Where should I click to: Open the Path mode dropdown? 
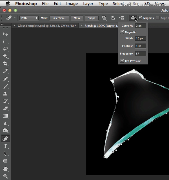29,18
